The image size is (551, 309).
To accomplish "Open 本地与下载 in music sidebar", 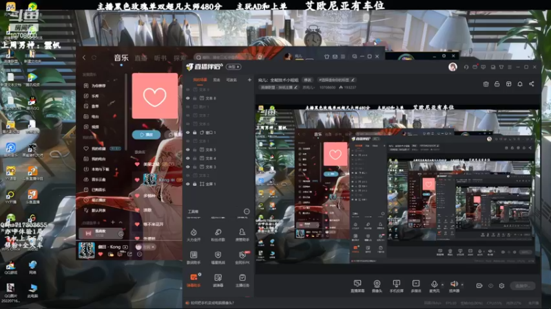I will click(x=96, y=169).
